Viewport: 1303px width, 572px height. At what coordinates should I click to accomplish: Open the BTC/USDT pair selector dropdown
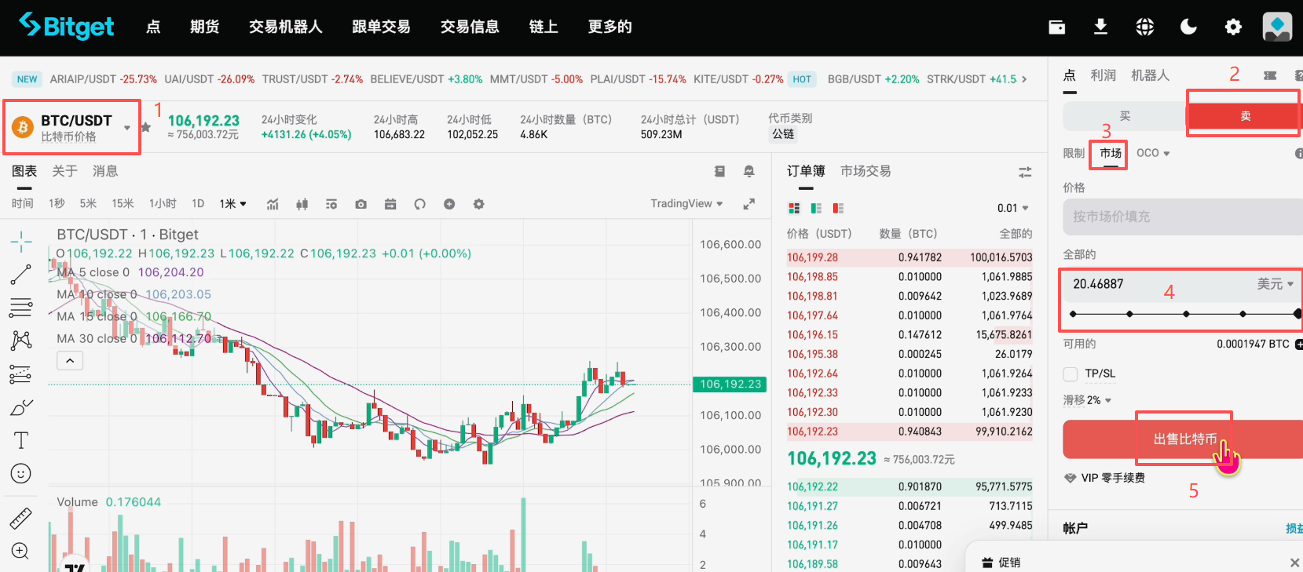(x=126, y=128)
